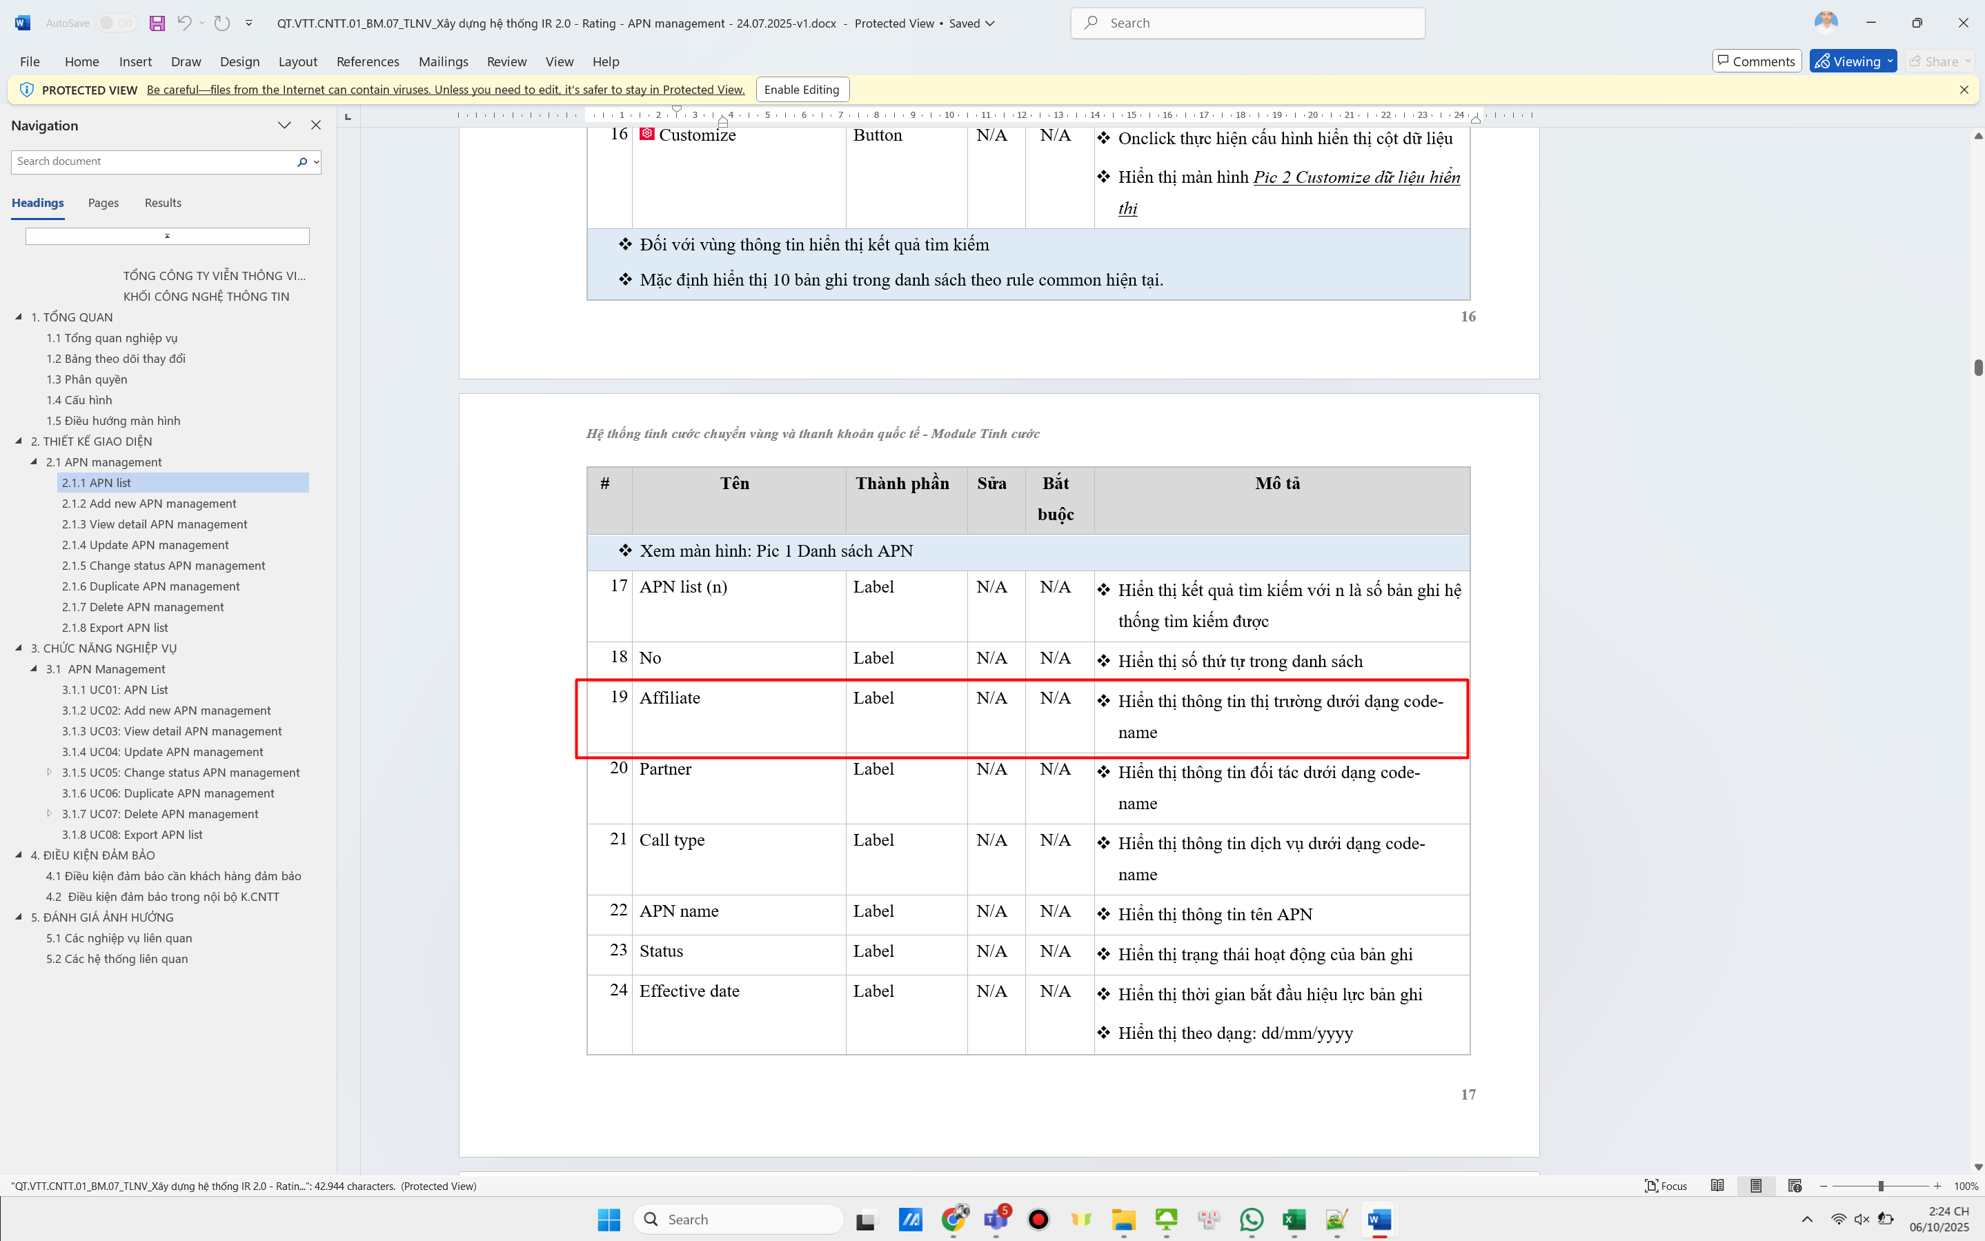Click the zoom slider in status bar
This screenshot has width=1985, height=1241.
pos(1880,1186)
